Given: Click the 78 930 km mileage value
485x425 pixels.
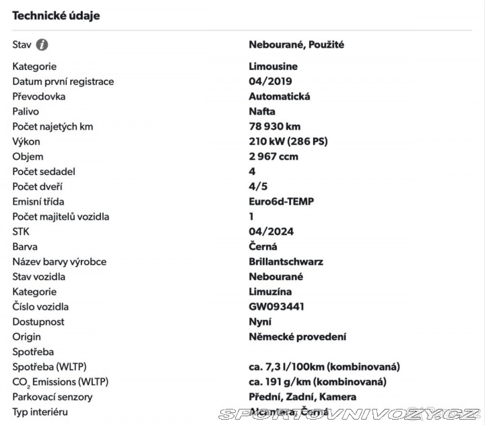Looking at the screenshot, I should click(275, 127).
